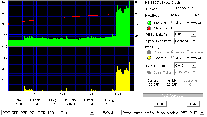Click the 100% Complete progress bar

click(x=173, y=96)
